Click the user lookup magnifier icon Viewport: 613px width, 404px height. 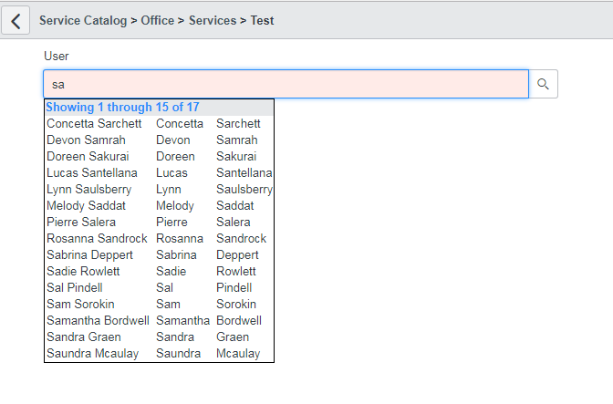(x=543, y=84)
